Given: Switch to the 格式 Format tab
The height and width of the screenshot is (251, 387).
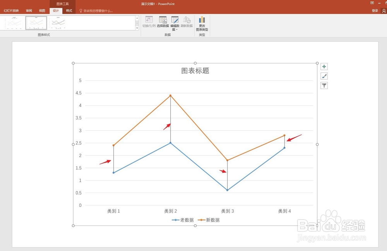Looking at the screenshot, I should coord(69,10).
